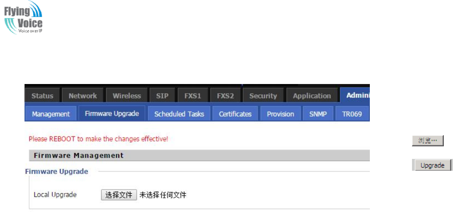This screenshot has height=212, width=453.
Task: Open the Certificates page
Action: point(235,114)
